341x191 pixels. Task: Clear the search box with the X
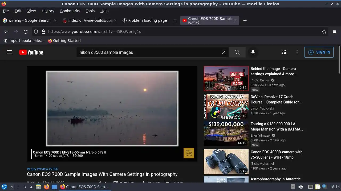tap(224, 52)
